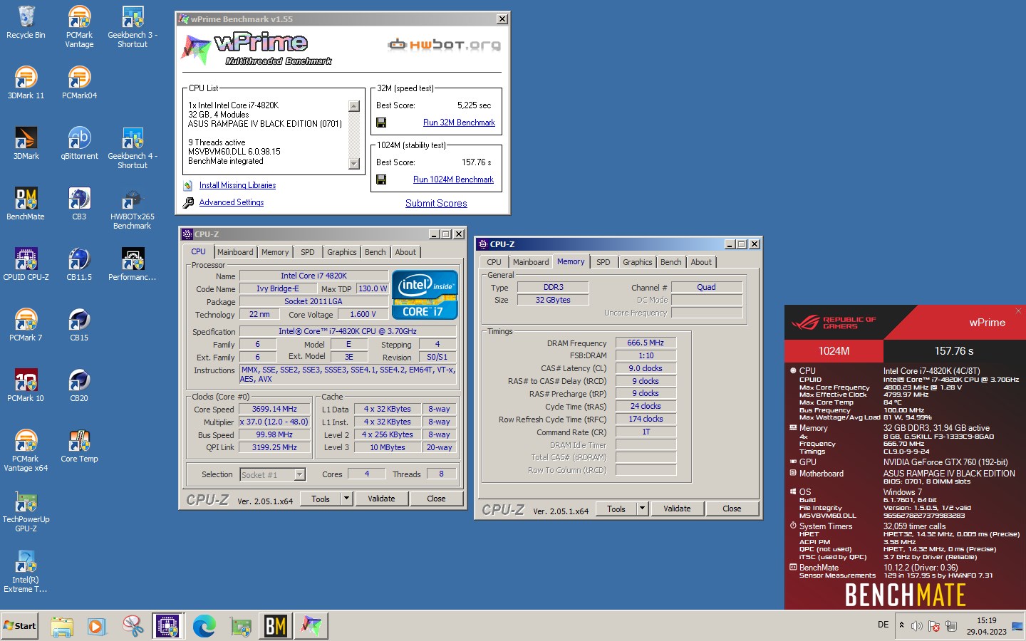Select CPU tab in right CPU-Z window
This screenshot has width=1026, height=641.
[494, 262]
